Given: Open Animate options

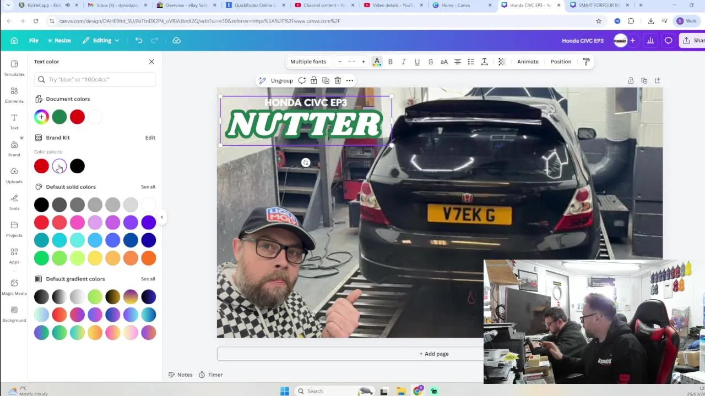Looking at the screenshot, I should click(528, 62).
